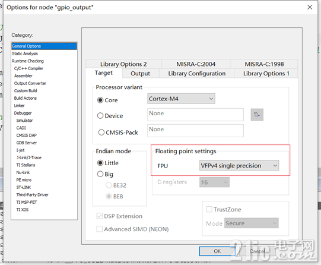The image size is (321, 265).
Task: Switch to MISRA-C:2004 tab
Action: pos(196,64)
